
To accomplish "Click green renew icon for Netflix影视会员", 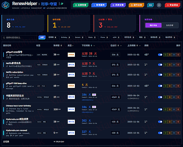I will 165,65.
